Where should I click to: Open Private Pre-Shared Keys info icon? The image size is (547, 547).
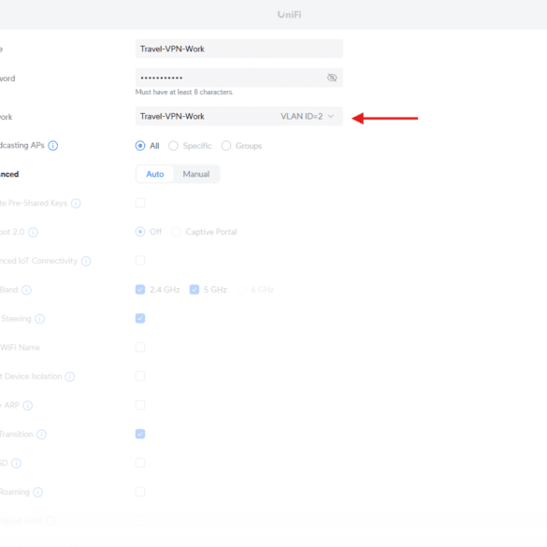tap(76, 203)
